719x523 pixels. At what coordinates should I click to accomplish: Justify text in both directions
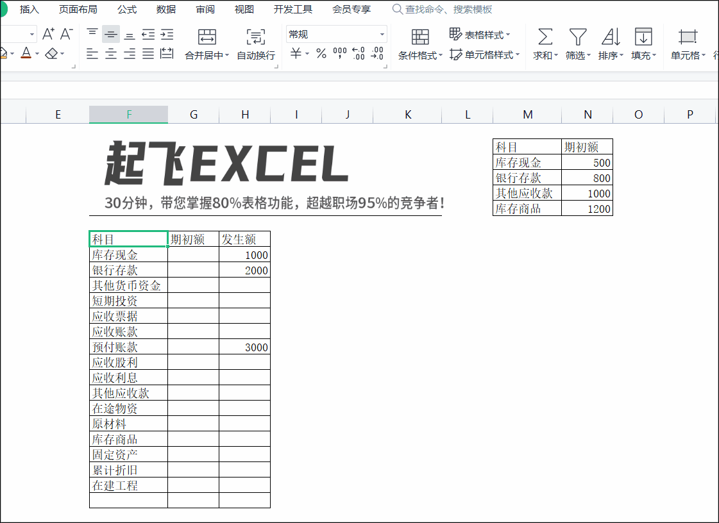pyautogui.click(x=148, y=54)
